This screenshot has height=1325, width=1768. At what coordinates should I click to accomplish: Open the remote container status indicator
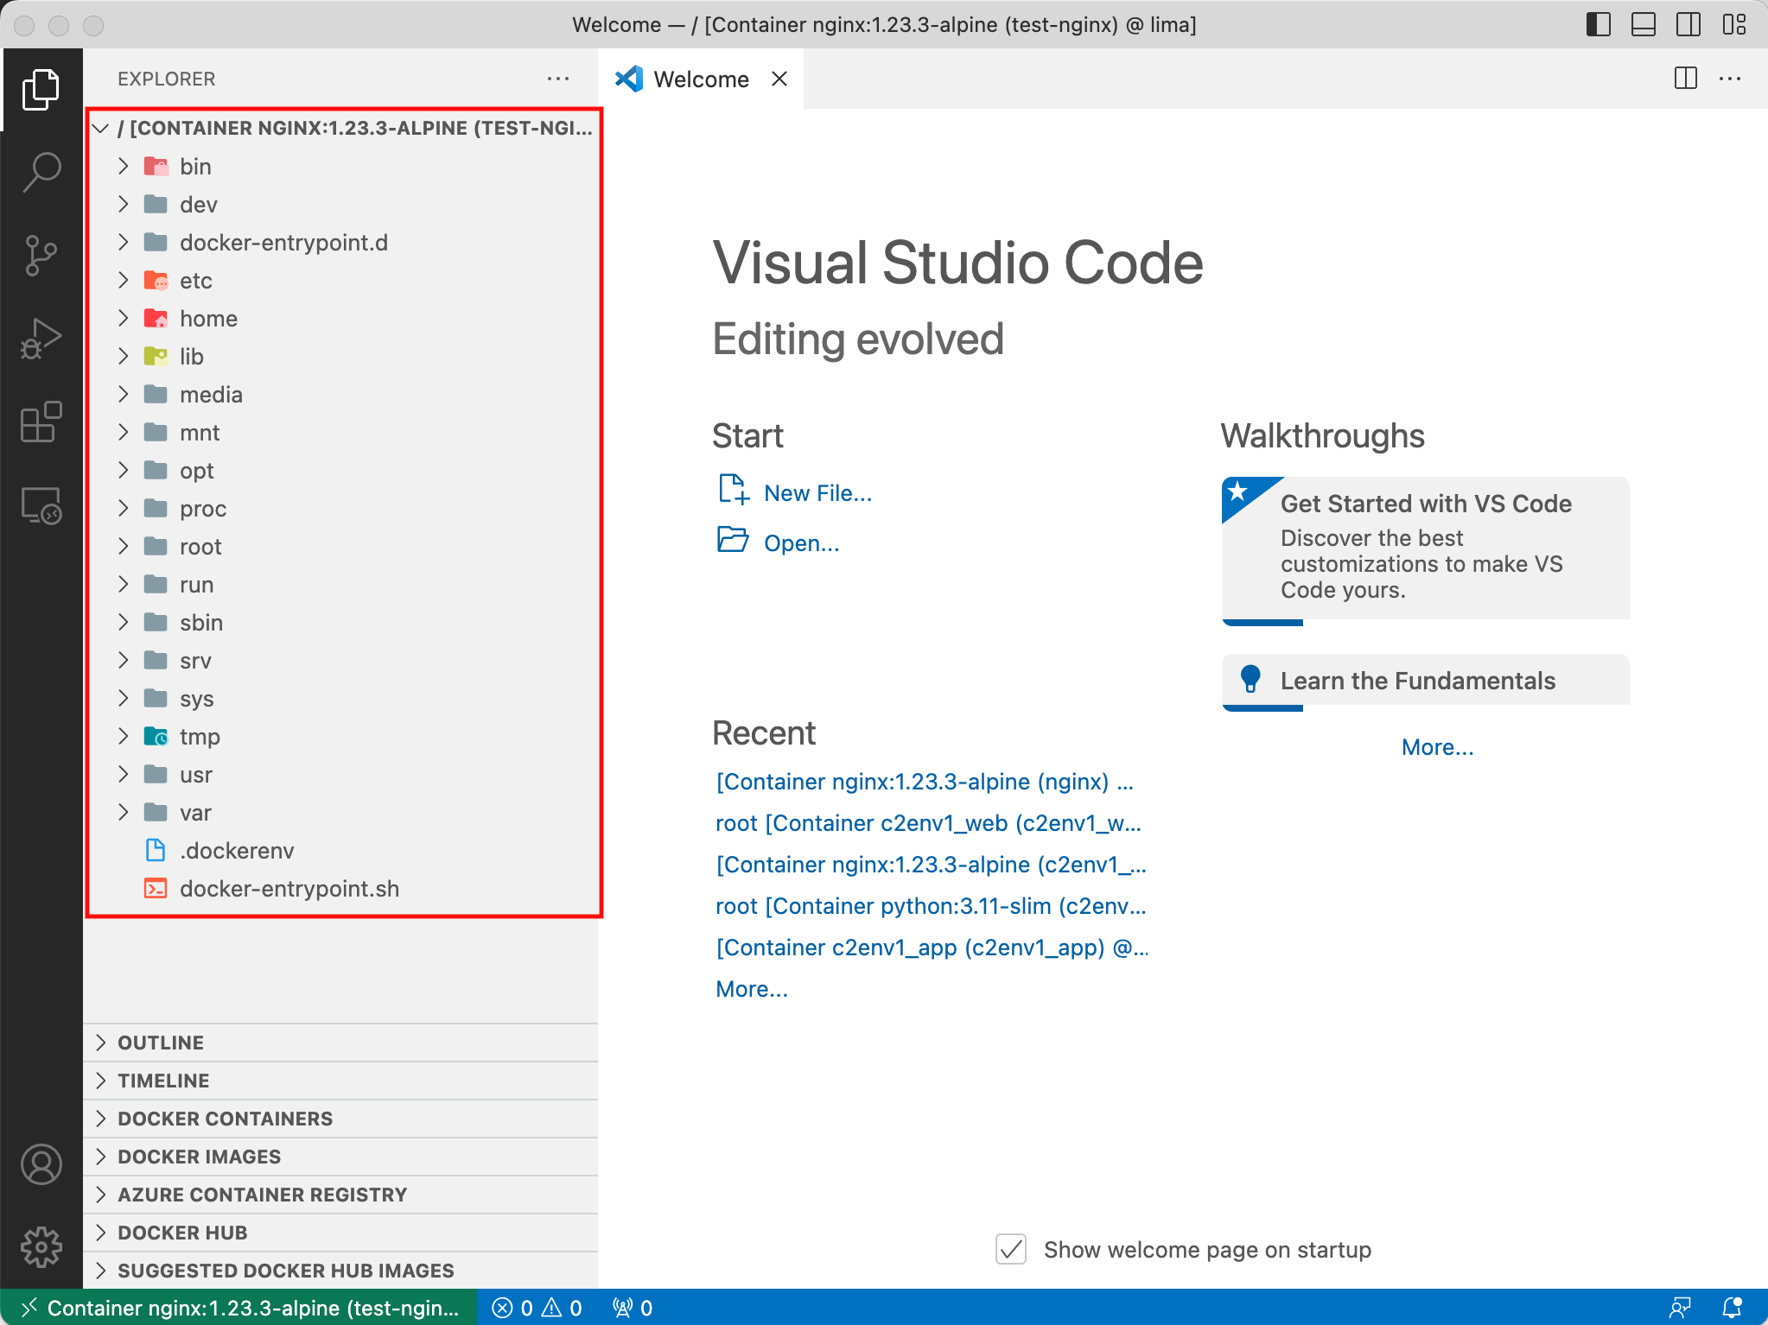coord(238,1308)
